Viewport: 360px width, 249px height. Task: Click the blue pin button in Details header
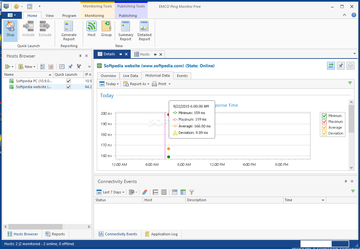341,66
